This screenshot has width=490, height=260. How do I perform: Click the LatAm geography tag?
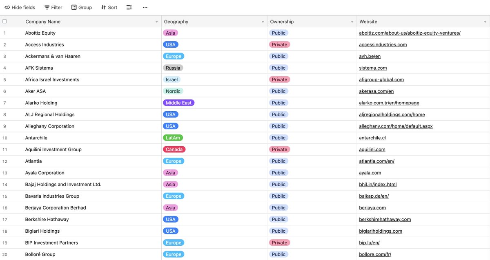click(173, 138)
